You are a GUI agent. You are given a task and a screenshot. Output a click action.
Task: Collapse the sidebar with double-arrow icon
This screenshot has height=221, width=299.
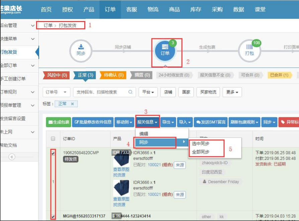coord(12,157)
